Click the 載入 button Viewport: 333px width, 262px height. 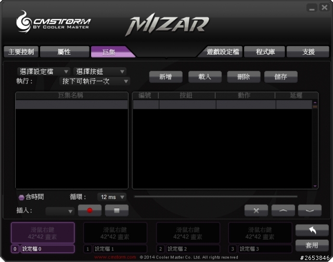204,77
